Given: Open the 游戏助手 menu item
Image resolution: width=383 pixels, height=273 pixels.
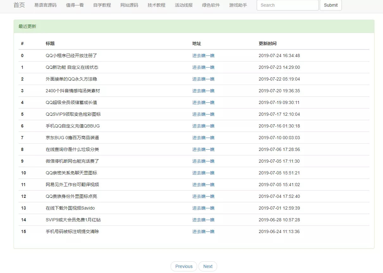Looking at the screenshot, I should click(x=238, y=5).
